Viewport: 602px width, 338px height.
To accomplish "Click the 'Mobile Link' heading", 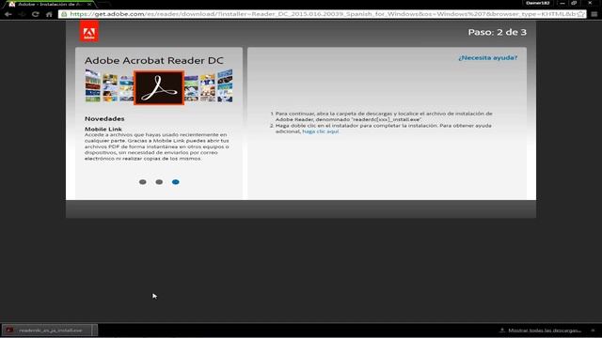I will coord(103,130).
